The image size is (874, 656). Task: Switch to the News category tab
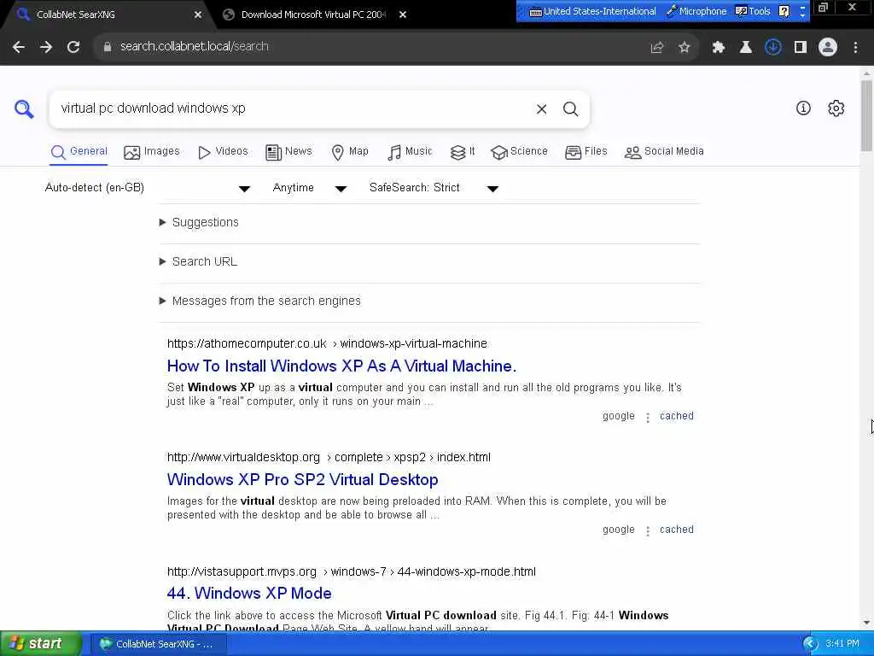288,152
